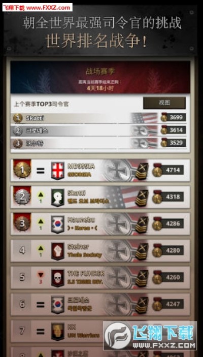Select THE FUHRER's skull emblem

pyautogui.click(x=57, y=278)
